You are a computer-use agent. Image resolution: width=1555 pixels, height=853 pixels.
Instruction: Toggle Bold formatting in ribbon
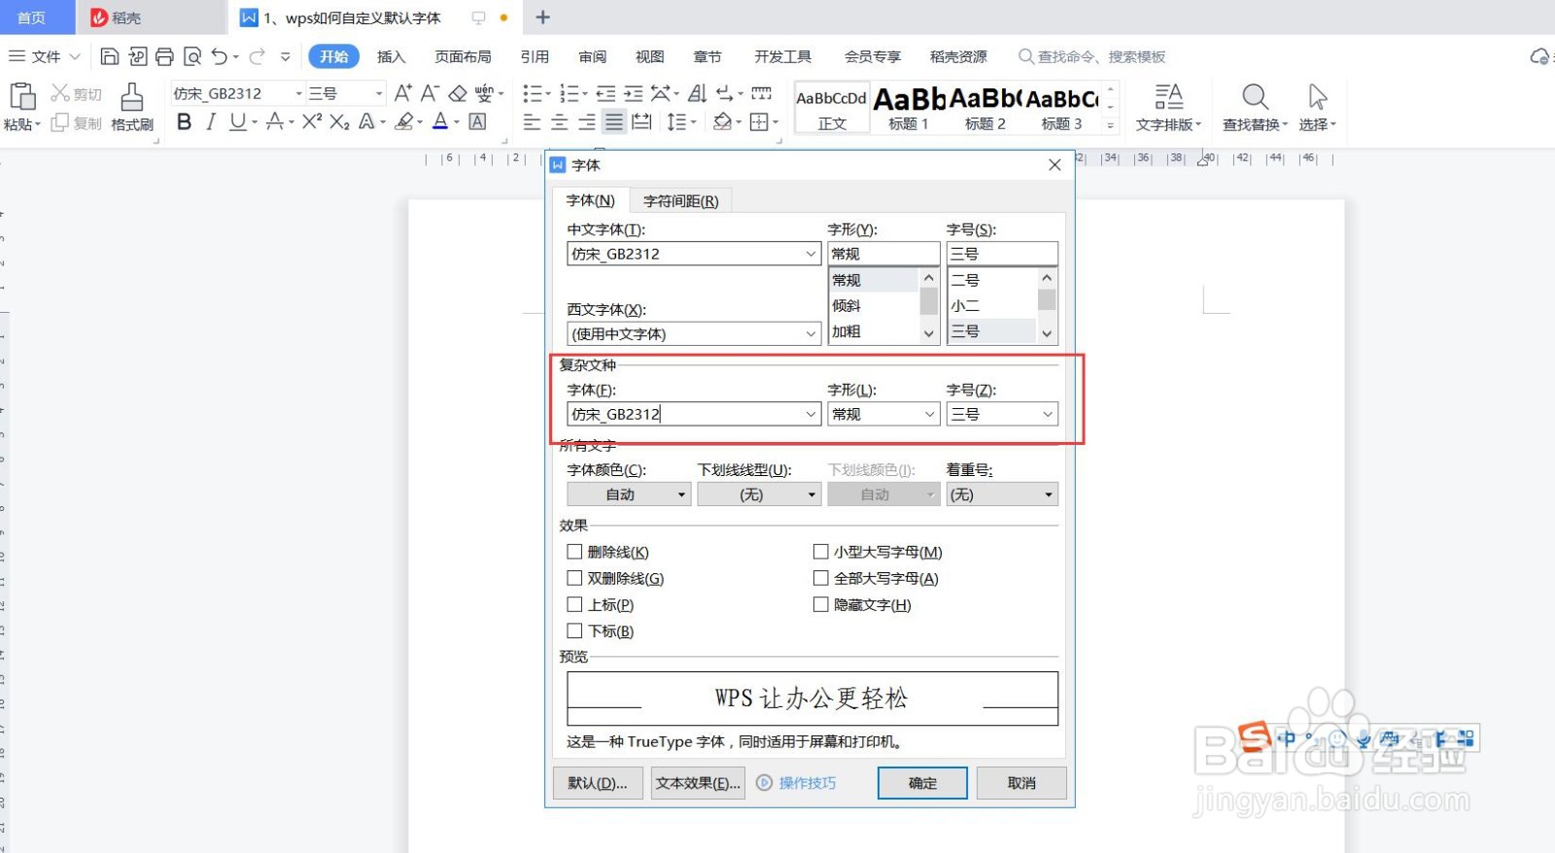click(184, 121)
